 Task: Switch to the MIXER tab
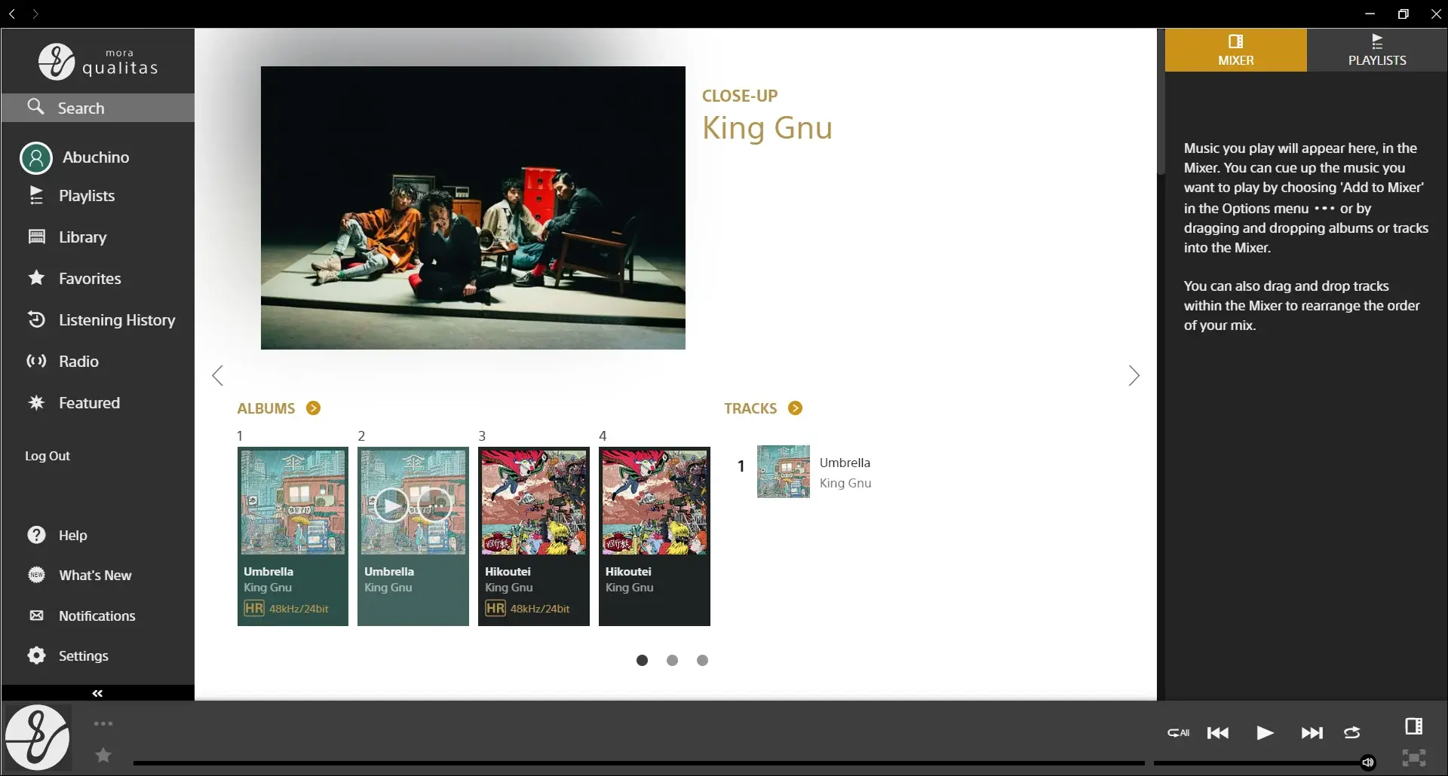click(x=1236, y=50)
